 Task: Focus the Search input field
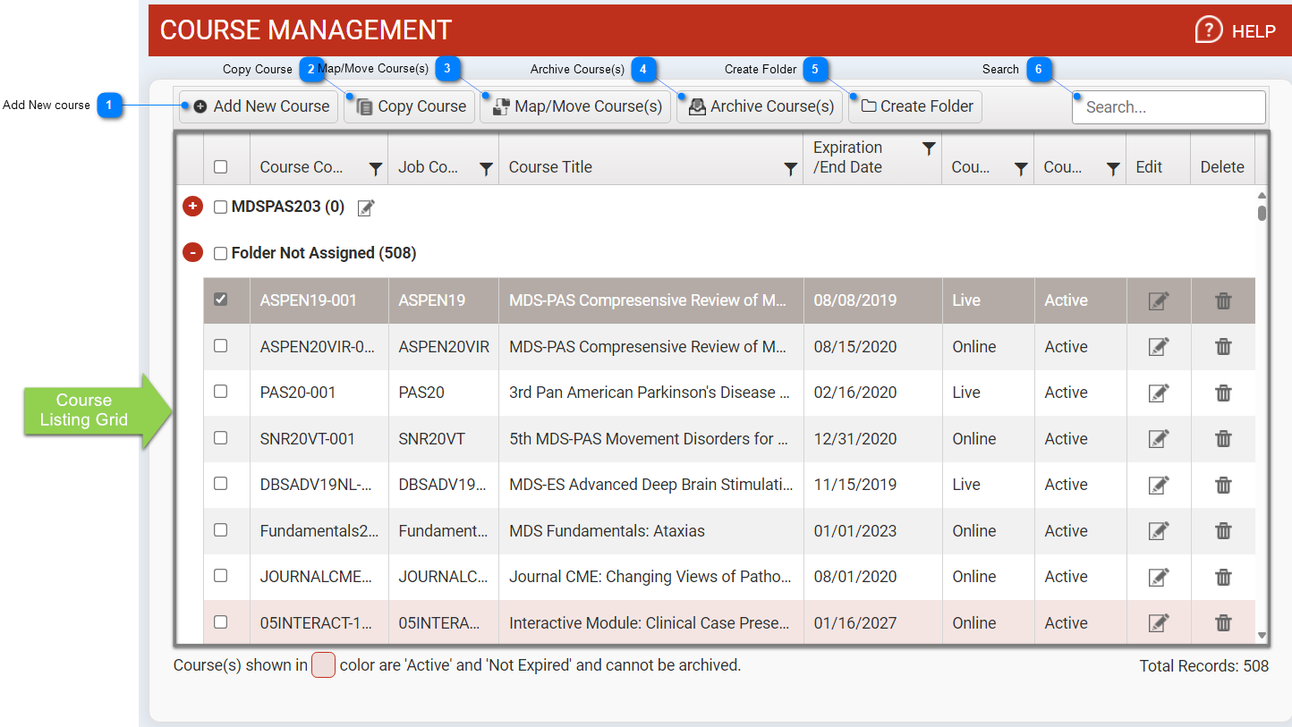coord(1168,107)
